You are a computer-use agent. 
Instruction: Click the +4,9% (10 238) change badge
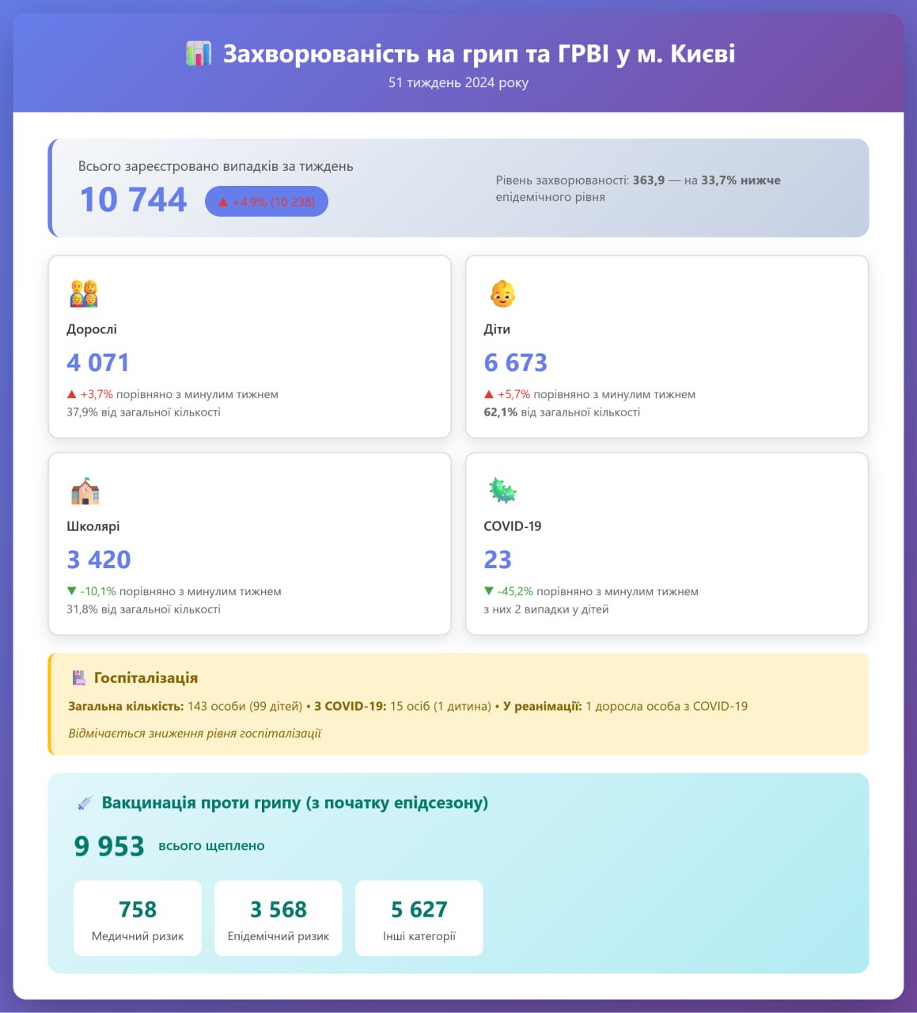pos(267,202)
